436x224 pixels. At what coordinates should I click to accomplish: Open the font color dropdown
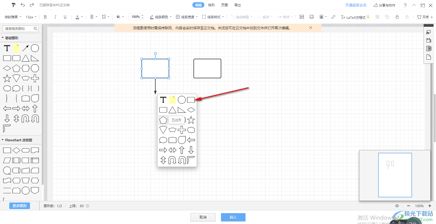[x=79, y=17]
